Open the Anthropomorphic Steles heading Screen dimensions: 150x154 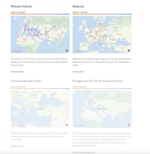26,81
